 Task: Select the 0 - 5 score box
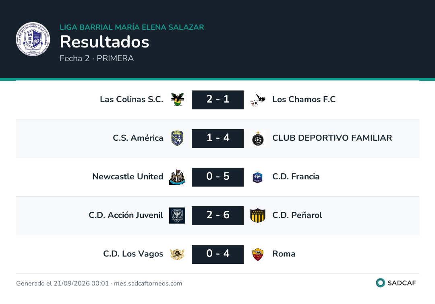(217, 177)
